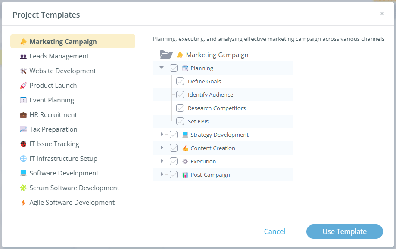Check the Research Competitors checkbox

pos(180,108)
